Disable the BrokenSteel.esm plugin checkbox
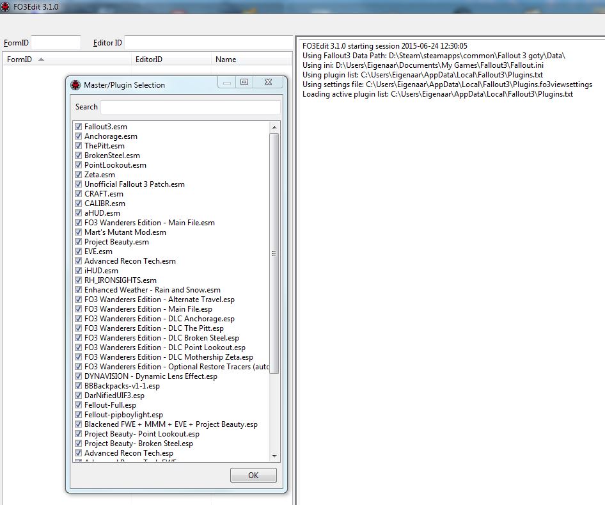This screenshot has height=505, width=605. click(78, 156)
